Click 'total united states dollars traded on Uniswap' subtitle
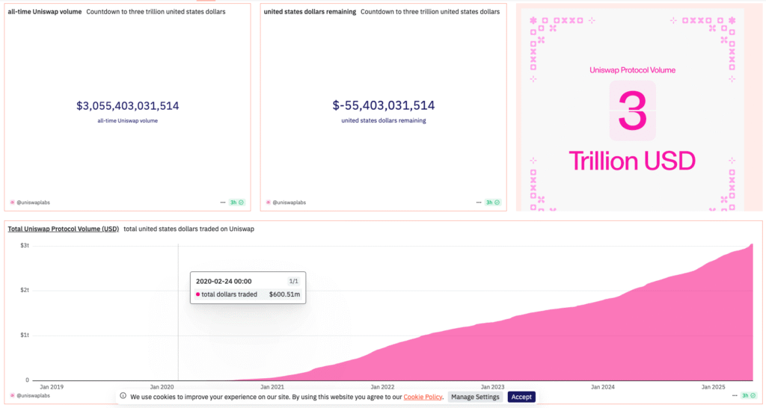This screenshot has height=408, width=766. click(x=189, y=229)
